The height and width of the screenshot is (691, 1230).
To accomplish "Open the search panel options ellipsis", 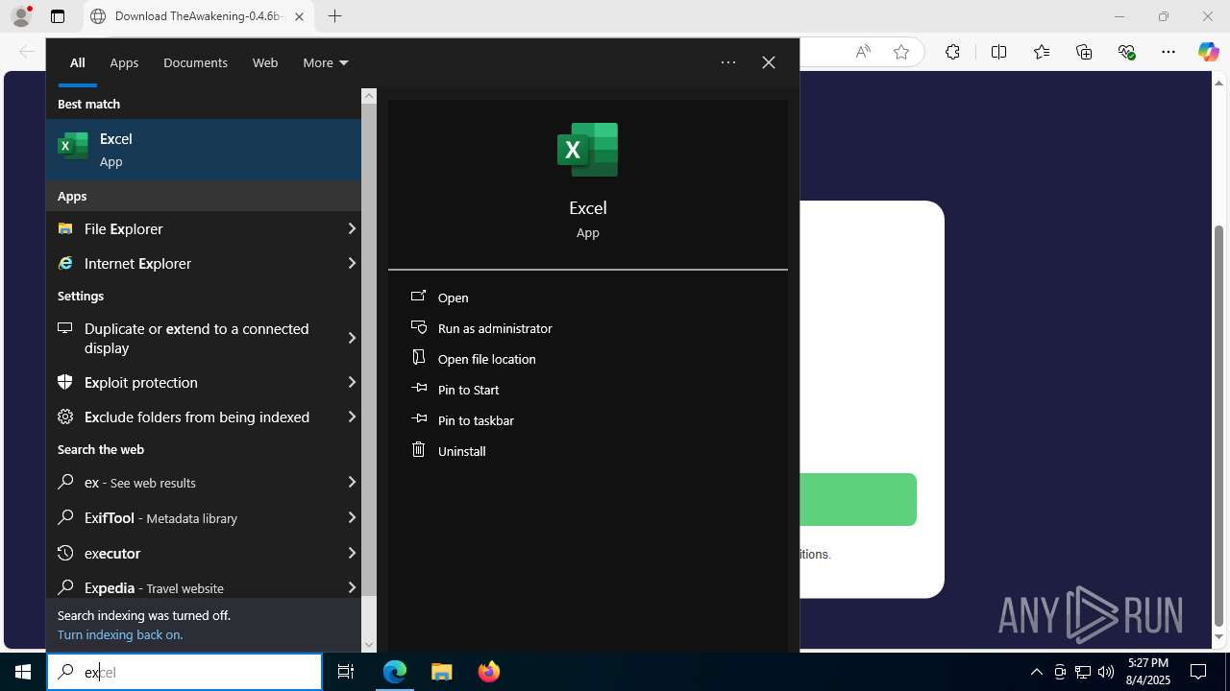I will 728,62.
